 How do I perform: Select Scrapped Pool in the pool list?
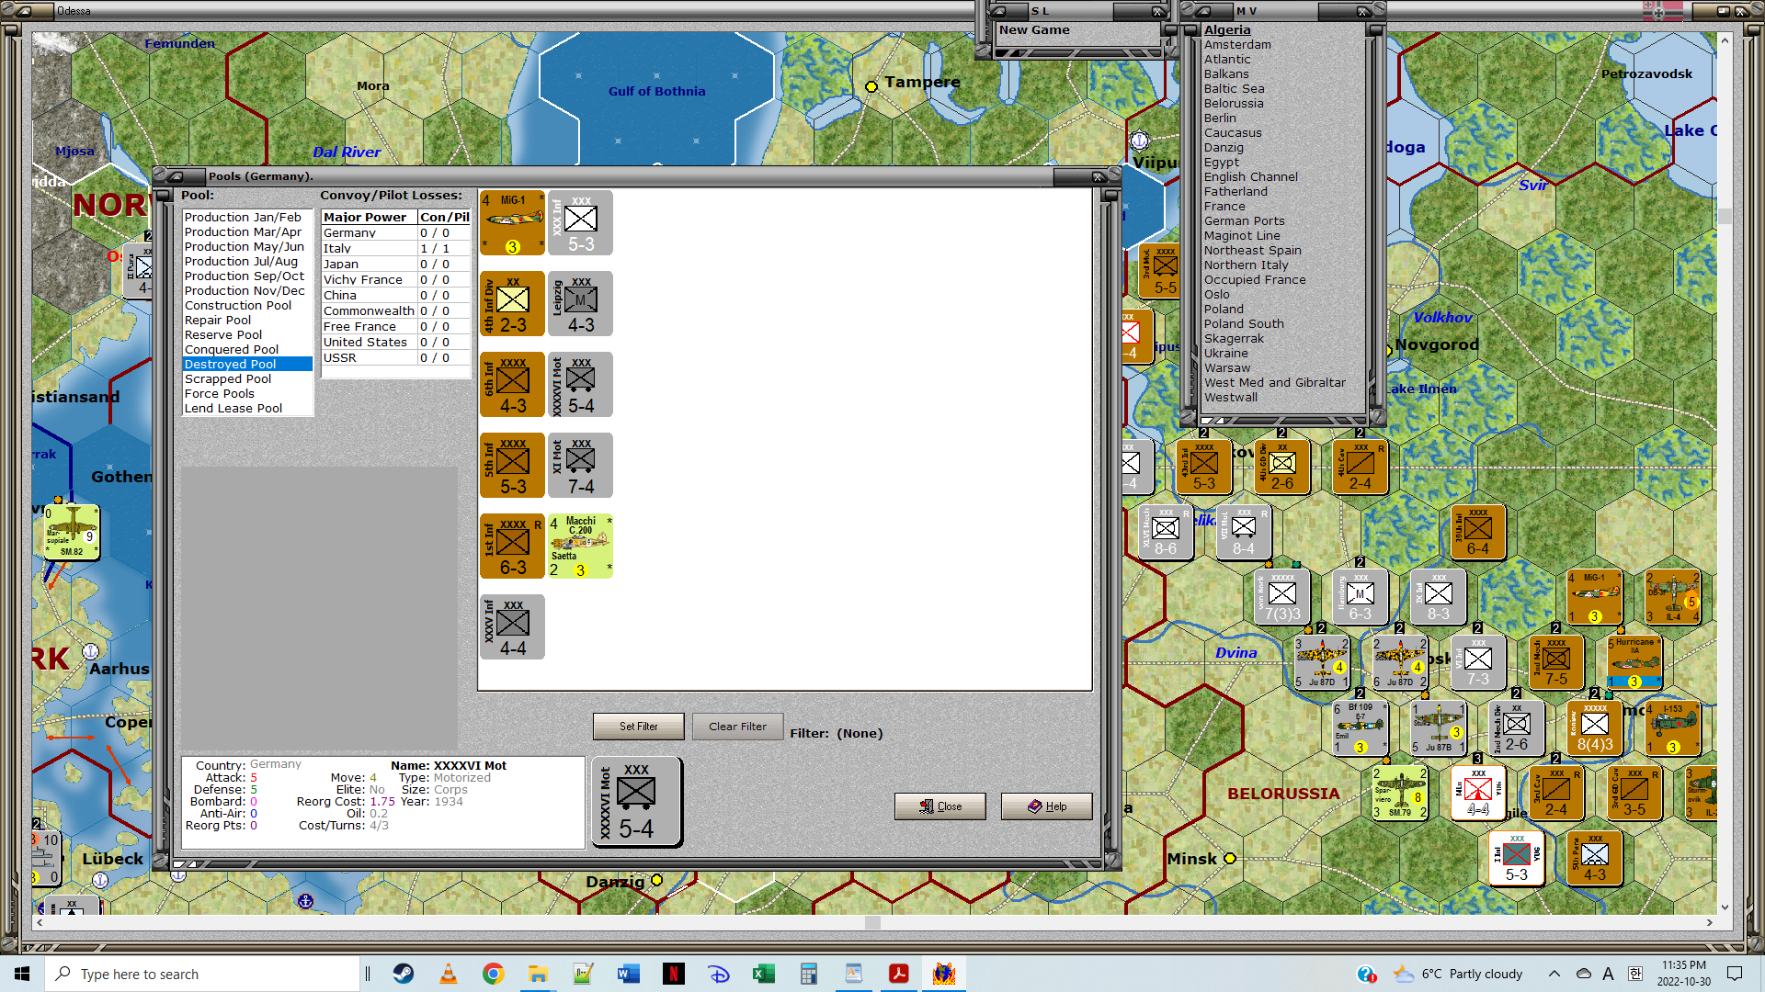(228, 378)
